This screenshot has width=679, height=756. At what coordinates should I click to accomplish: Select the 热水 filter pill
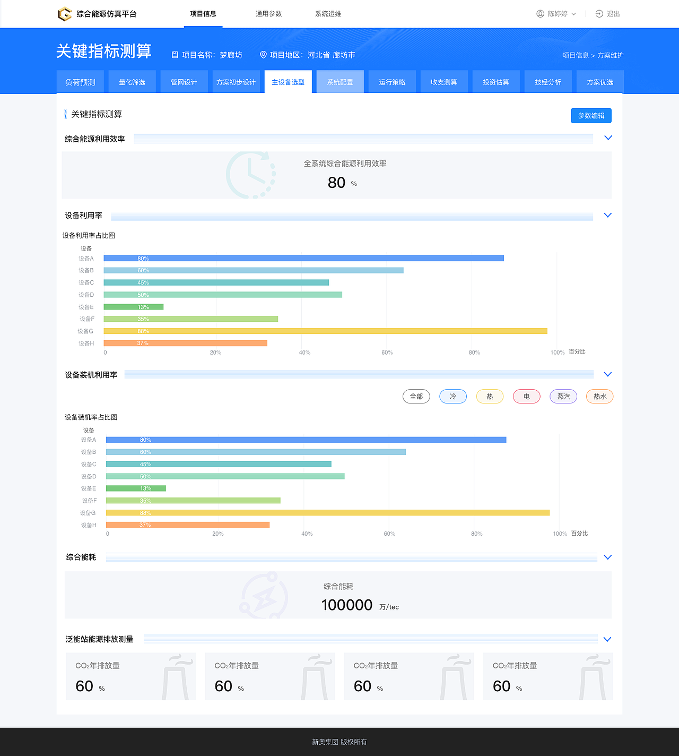tap(600, 397)
